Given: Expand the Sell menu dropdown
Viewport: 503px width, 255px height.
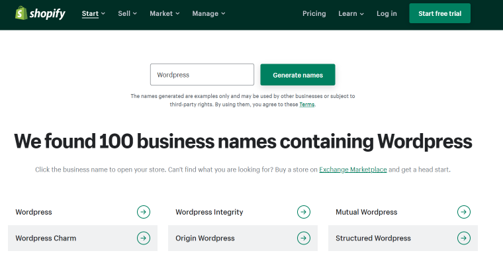Looking at the screenshot, I should [127, 13].
